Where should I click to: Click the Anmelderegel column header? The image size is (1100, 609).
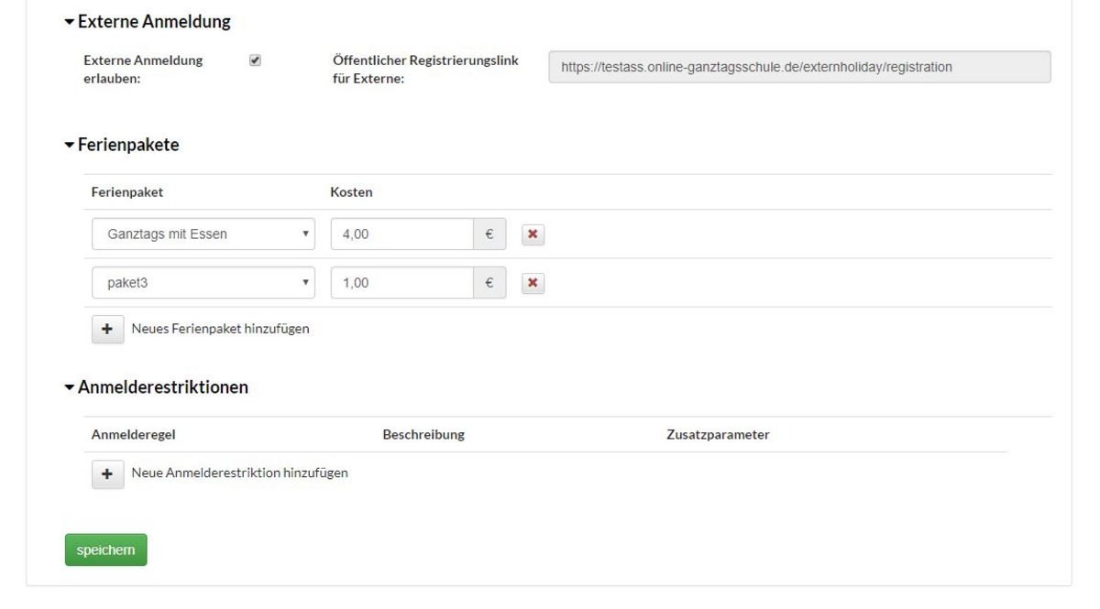click(133, 435)
